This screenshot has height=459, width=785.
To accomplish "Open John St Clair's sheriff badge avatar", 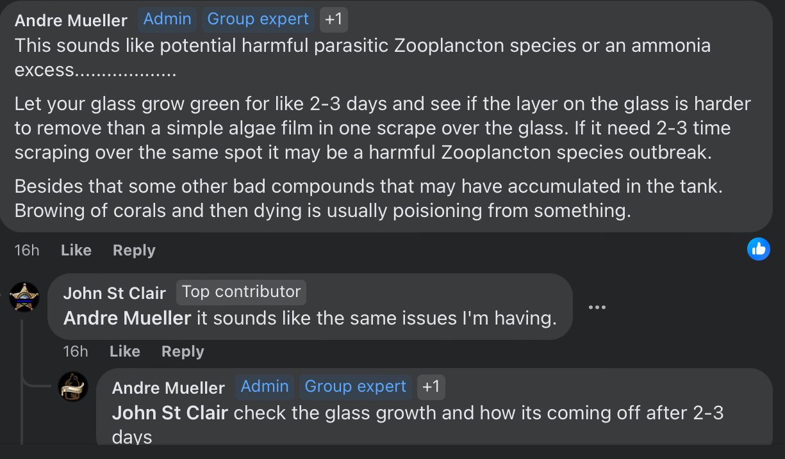I will (24, 296).
